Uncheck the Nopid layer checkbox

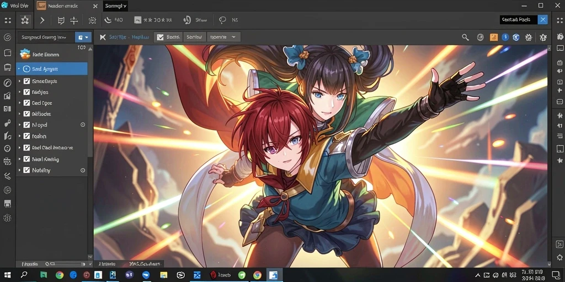[x=26, y=125]
